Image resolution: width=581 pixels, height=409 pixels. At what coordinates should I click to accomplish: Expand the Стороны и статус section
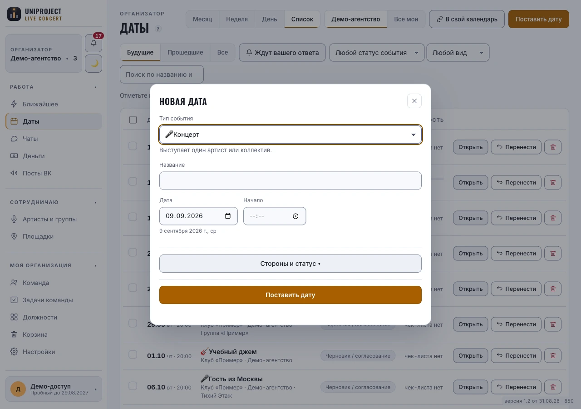click(290, 264)
